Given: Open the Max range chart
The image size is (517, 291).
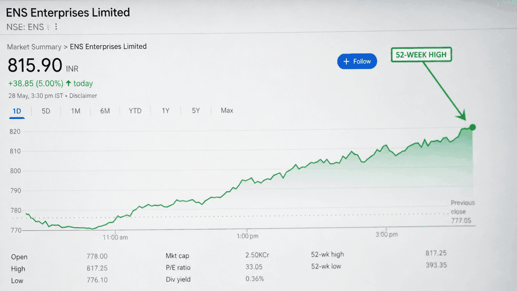Looking at the screenshot, I should point(227,111).
